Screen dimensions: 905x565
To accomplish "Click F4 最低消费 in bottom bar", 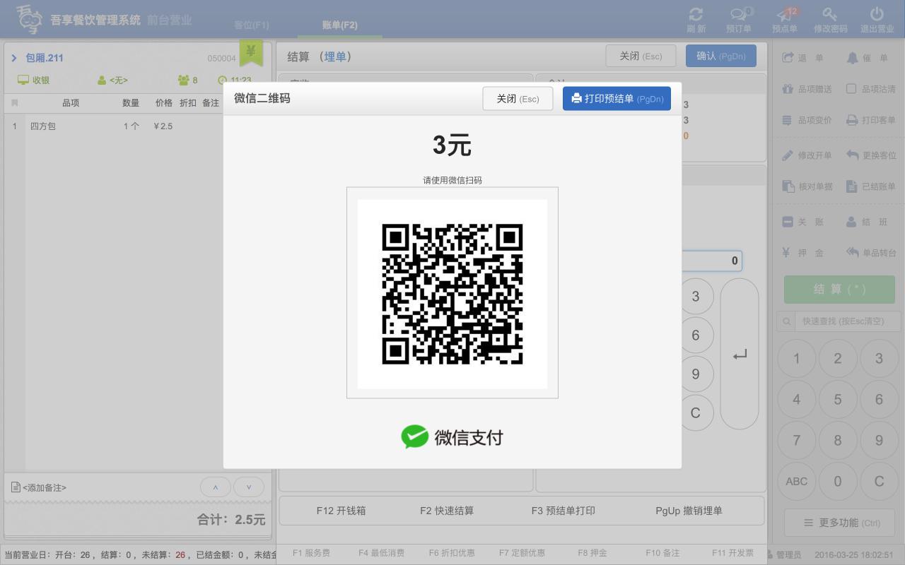I will [381, 553].
